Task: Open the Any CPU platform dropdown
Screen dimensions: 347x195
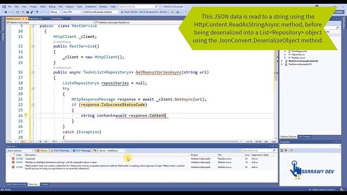Action: pos(72,12)
